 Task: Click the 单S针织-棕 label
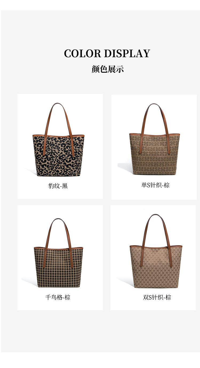pos(155,185)
